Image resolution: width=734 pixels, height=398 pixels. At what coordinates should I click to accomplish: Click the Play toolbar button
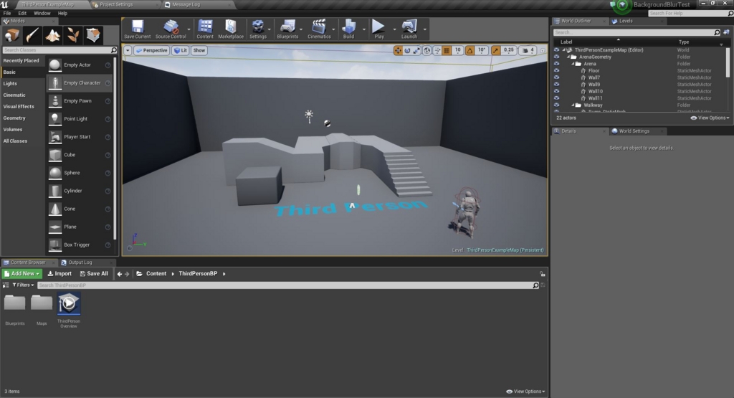point(378,29)
